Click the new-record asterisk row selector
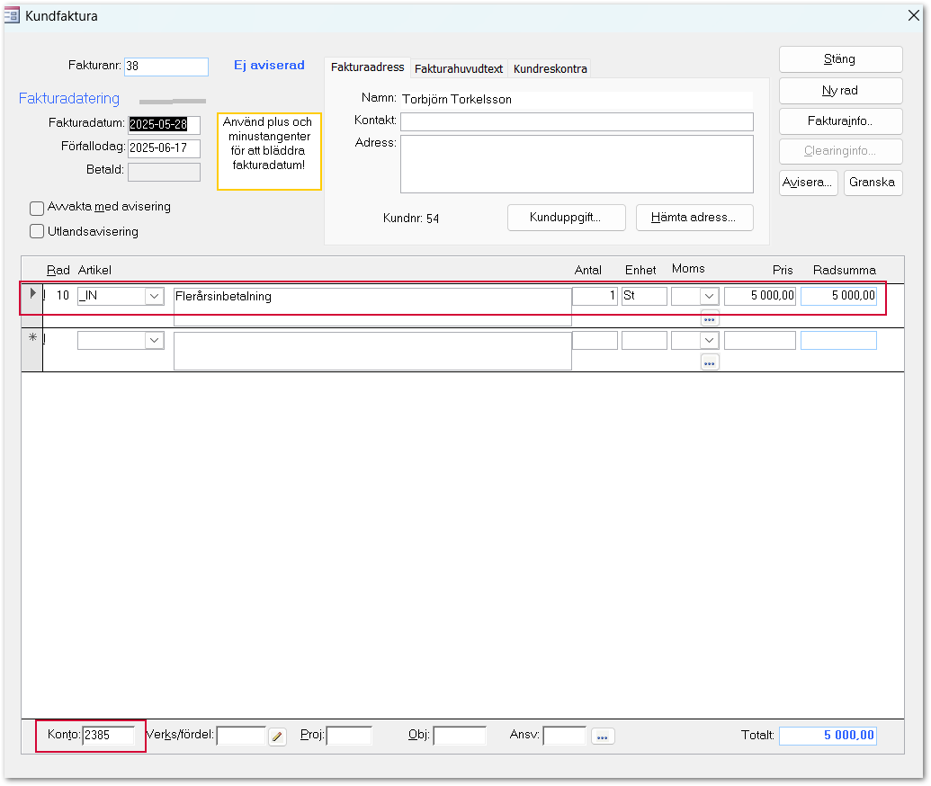 pos(32,339)
